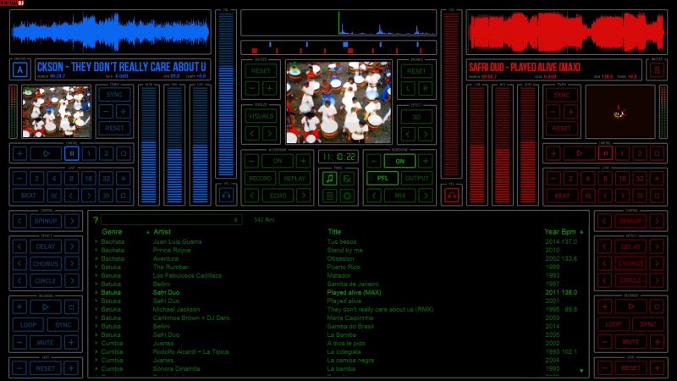Go to previous VISUALS option
677x381 pixels.
click(252, 133)
